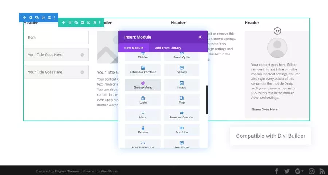Insert the Person module
Image resolution: width=328 pixels, height=175 pixels.
(143, 130)
